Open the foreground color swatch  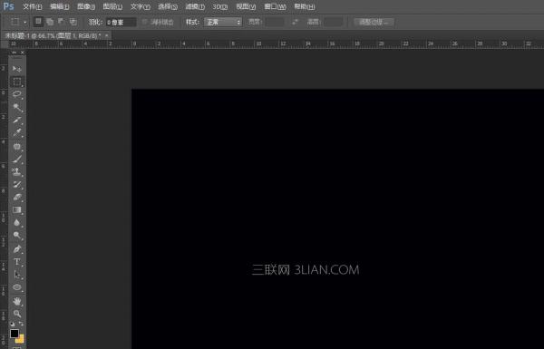click(15, 334)
